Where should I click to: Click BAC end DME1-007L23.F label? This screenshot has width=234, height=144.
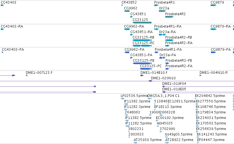[x=39, y=73]
